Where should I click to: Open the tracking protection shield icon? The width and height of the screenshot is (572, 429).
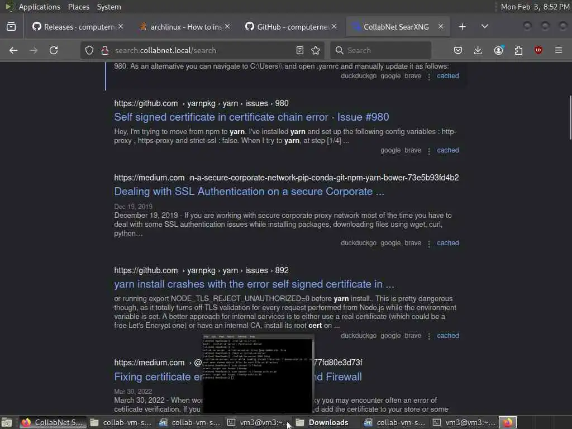pos(89,50)
